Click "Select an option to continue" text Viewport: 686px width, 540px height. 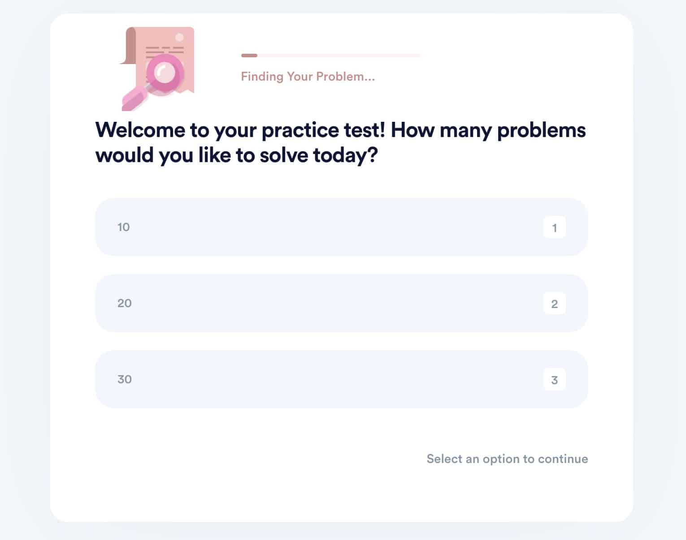point(507,459)
